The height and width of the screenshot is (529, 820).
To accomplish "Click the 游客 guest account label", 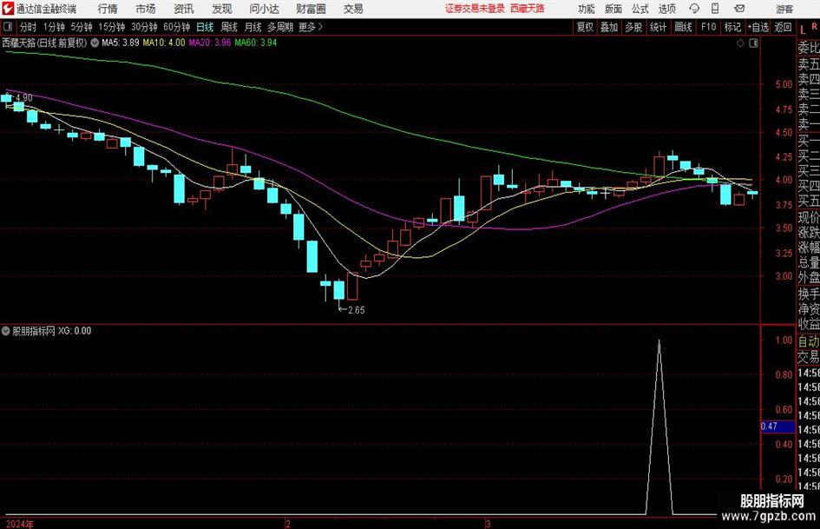I will 784,9.
